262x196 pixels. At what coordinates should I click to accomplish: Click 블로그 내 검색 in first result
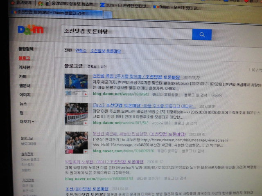pyautogui.click(x=196, y=95)
